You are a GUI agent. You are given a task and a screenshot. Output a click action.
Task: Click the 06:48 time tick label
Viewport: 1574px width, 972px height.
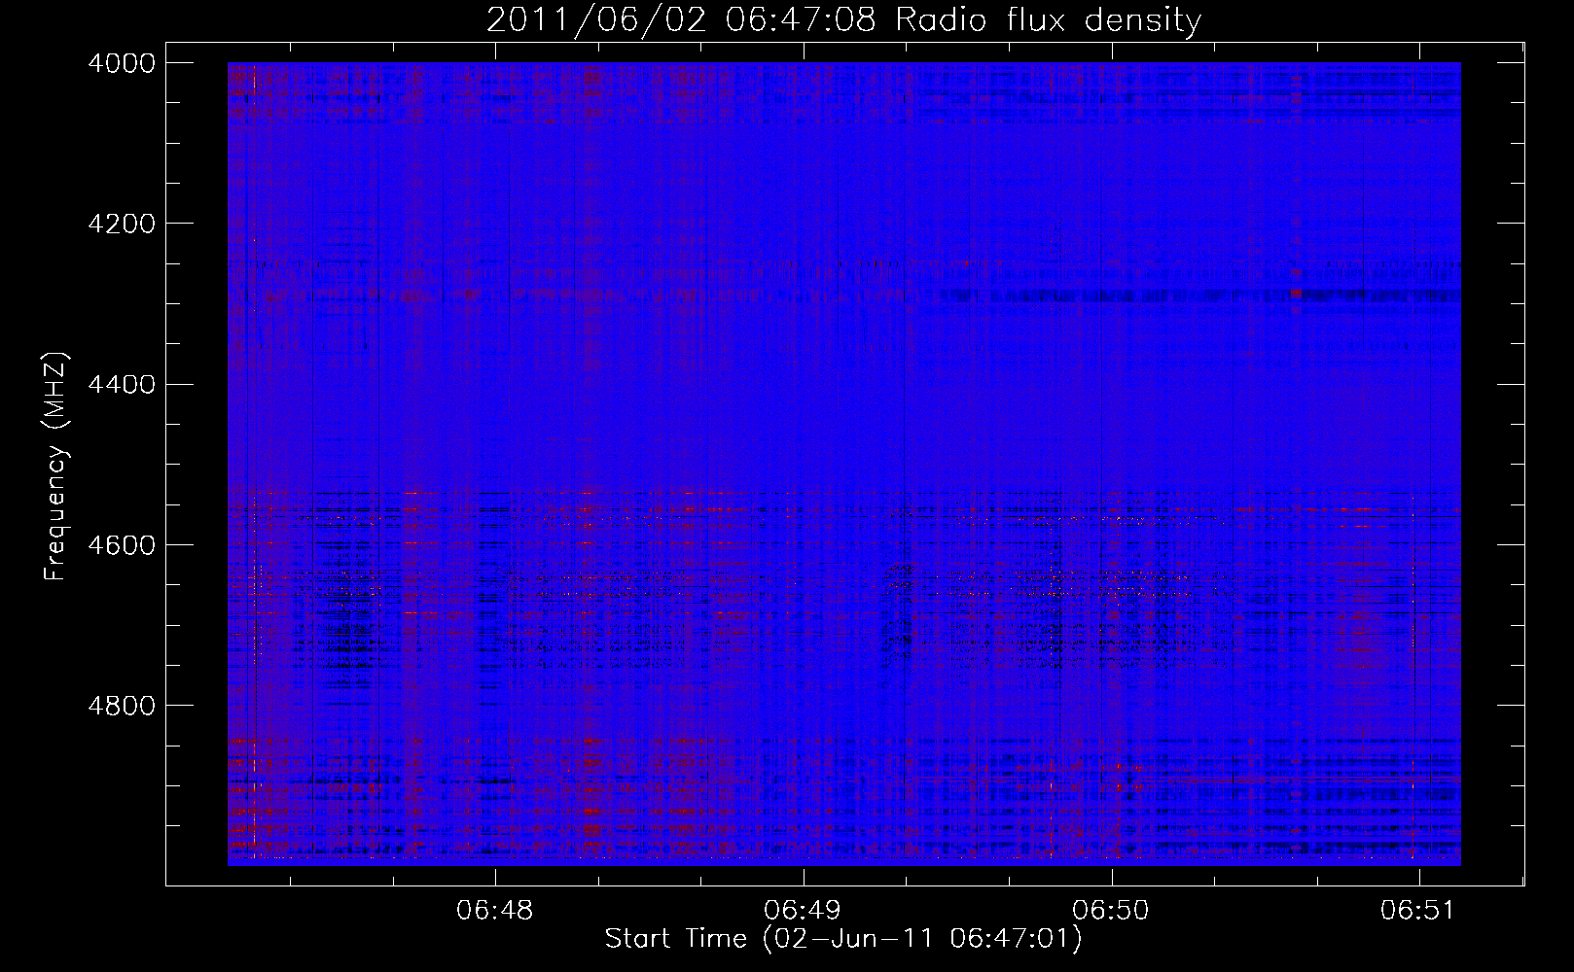click(x=495, y=910)
